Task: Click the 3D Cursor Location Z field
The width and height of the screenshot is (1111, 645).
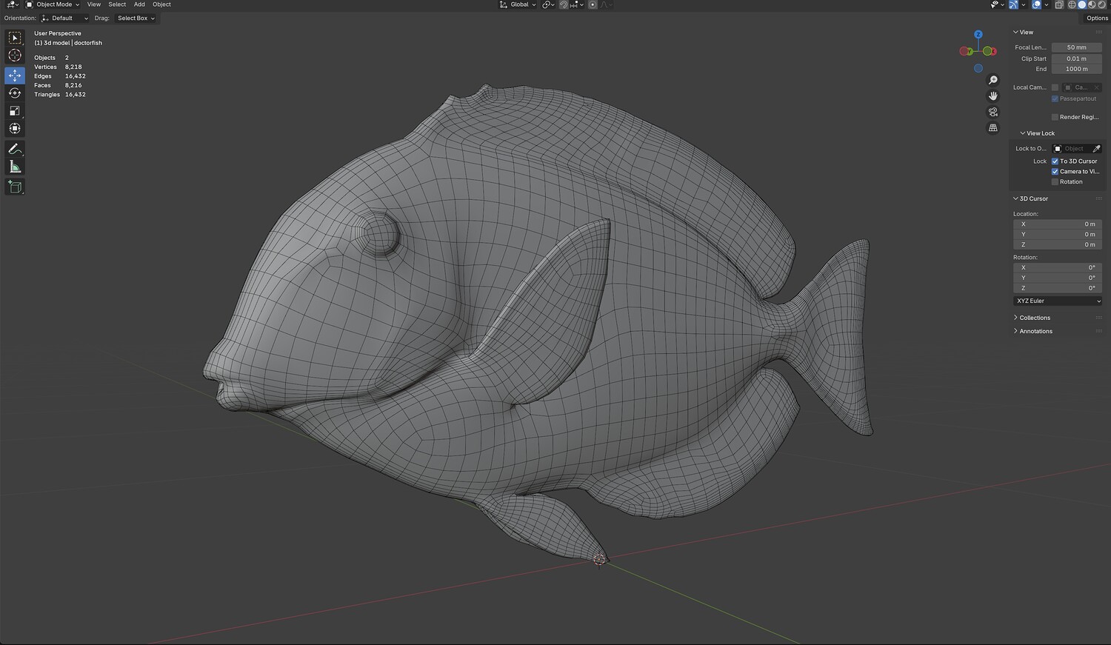Action: (x=1058, y=245)
